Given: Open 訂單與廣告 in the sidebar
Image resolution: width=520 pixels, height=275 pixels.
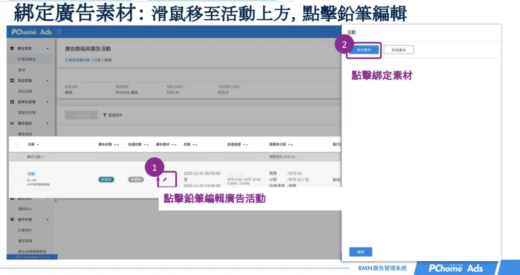Looking at the screenshot, I should pos(26,59).
